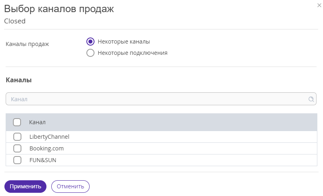Click the "Некоторые каналы" option label text

click(x=124, y=42)
